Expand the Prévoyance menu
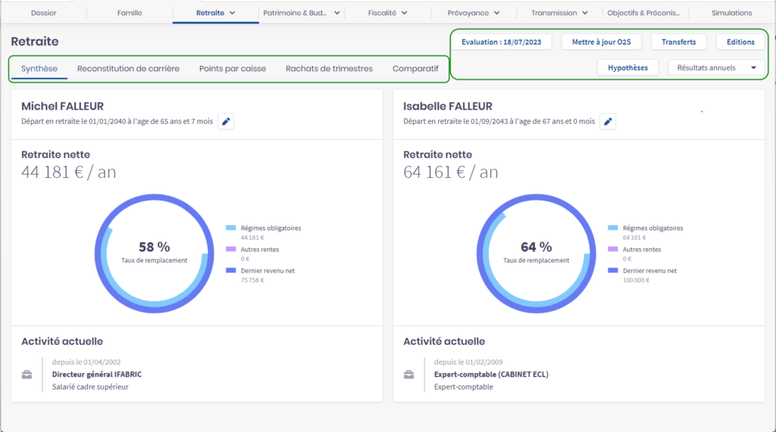Viewport: 776px width, 432px height. pyautogui.click(x=496, y=13)
